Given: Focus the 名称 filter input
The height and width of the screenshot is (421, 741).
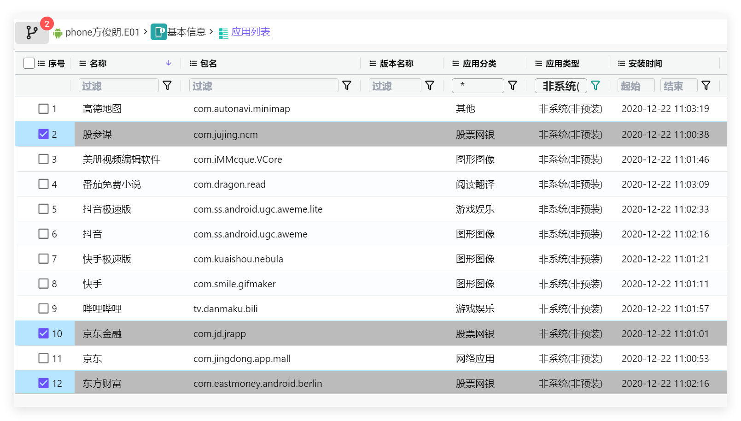Looking at the screenshot, I should (119, 86).
